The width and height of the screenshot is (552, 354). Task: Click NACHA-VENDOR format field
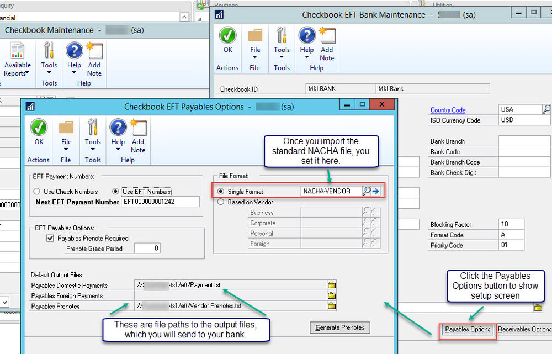tap(331, 191)
